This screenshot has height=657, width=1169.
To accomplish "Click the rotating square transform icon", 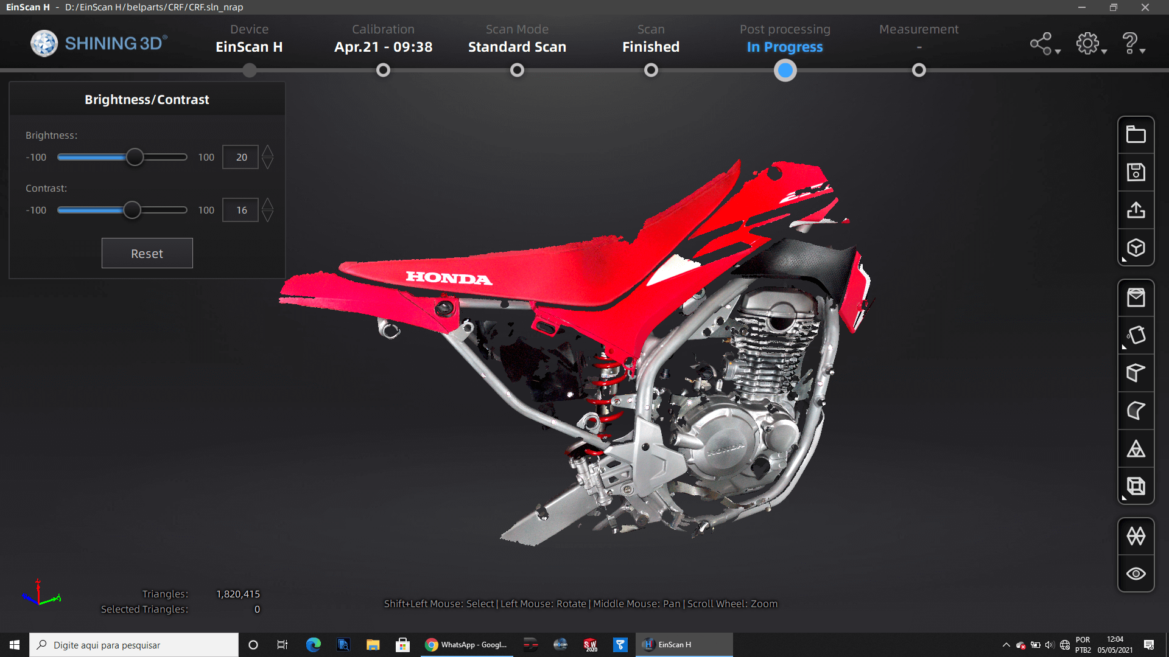I will (1136, 335).
